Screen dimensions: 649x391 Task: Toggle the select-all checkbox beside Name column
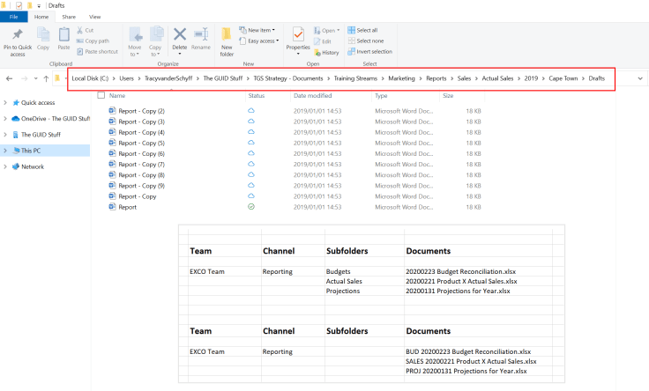(x=101, y=95)
